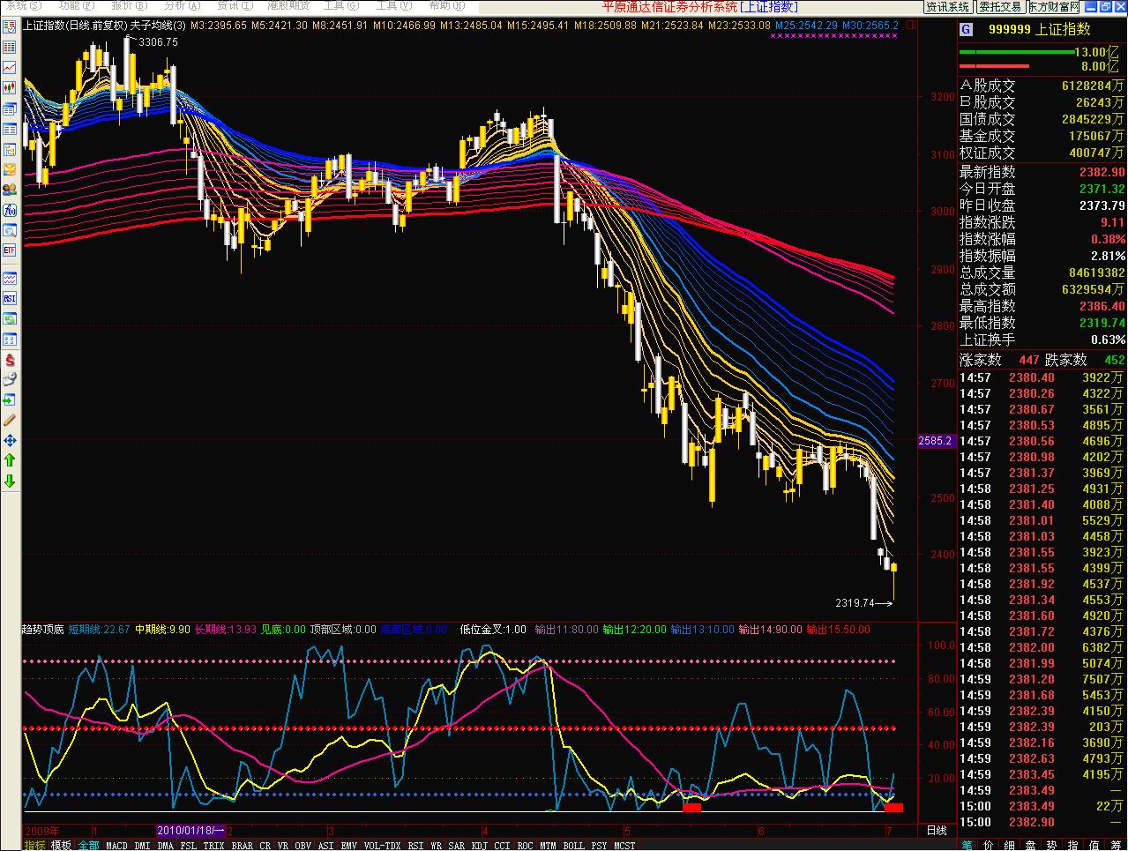This screenshot has height=851, width=1128.
Task: Click the G icon beside 999999
Action: coord(966,29)
